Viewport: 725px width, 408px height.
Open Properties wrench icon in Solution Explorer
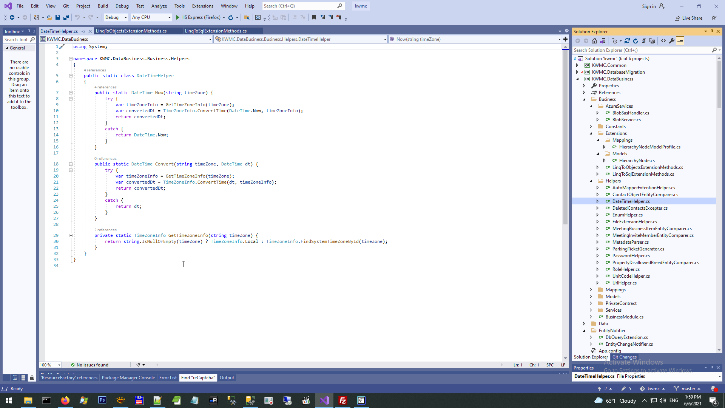(672, 41)
